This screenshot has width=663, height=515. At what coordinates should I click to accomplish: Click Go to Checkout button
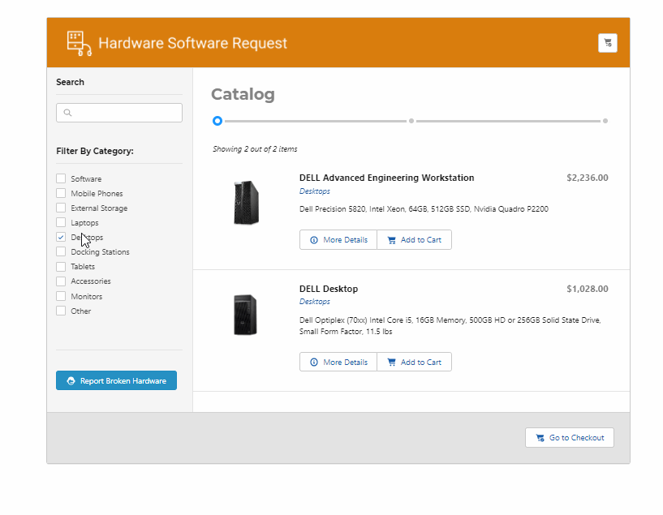570,438
